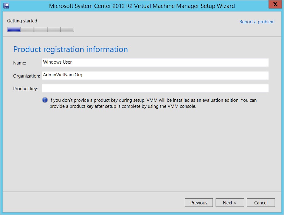Click the Getting started label
284x215 pixels.
[22, 21]
